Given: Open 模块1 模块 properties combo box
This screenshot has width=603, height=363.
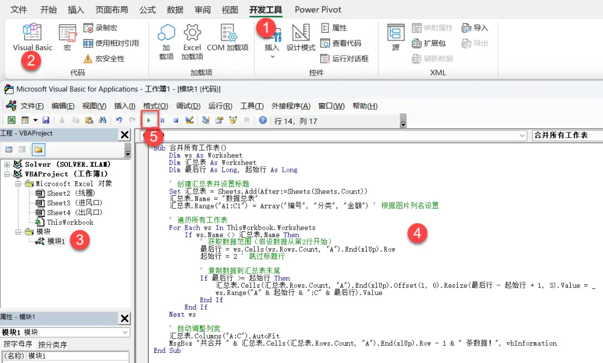Looking at the screenshot, I should pos(65,332).
